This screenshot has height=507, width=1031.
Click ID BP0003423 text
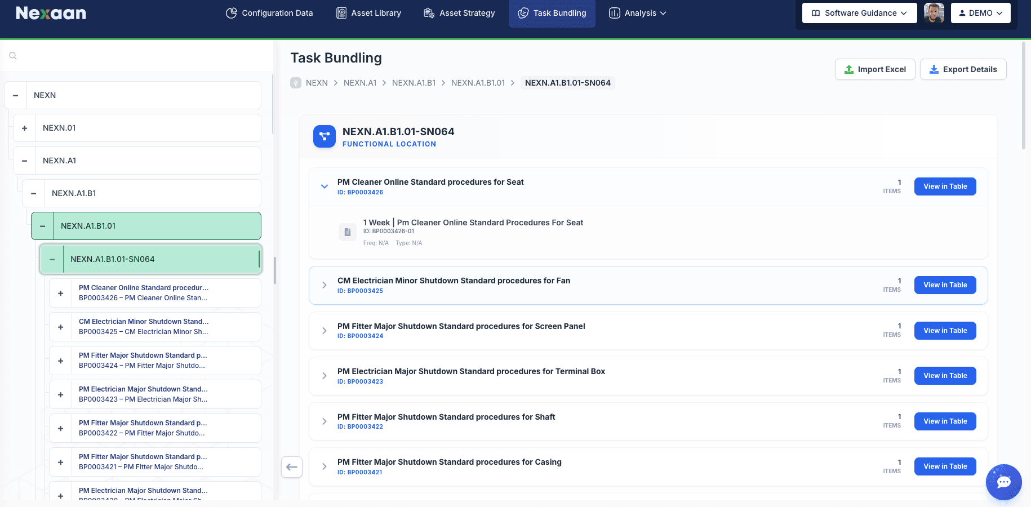coord(360,381)
